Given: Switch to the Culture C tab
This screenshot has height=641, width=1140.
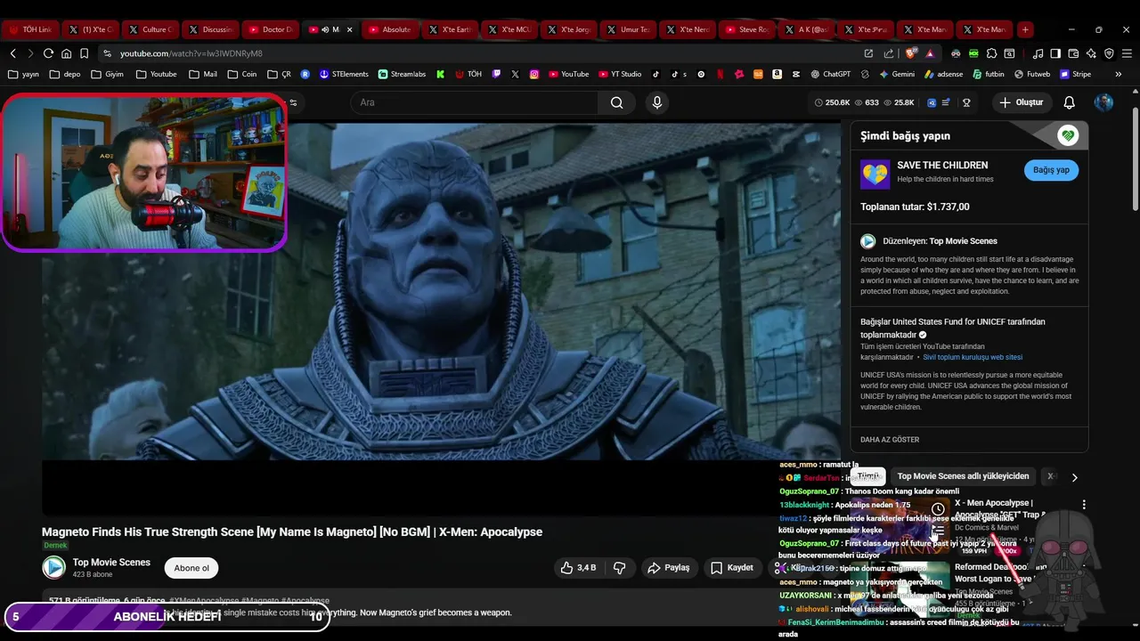Looking at the screenshot, I should 149,29.
